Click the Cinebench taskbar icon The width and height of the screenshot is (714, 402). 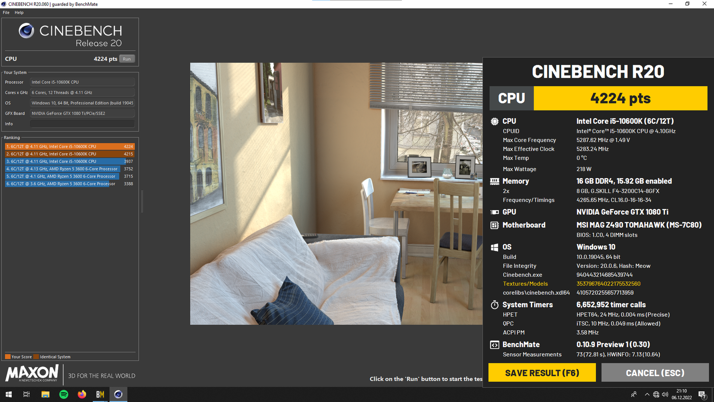coord(118,395)
